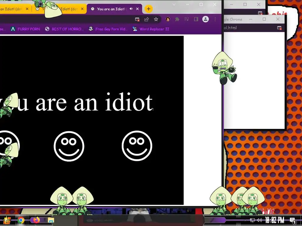The height and width of the screenshot is (226, 302).
Task: Open the volume control in the system tray
Action: (260, 220)
